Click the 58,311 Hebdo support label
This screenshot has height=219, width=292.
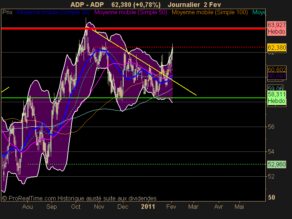[277, 97]
